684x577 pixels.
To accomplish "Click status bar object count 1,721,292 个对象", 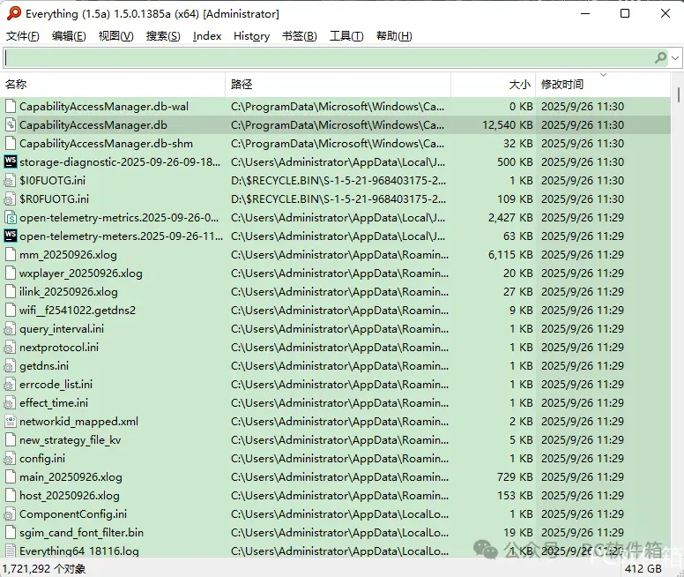I will [43, 569].
